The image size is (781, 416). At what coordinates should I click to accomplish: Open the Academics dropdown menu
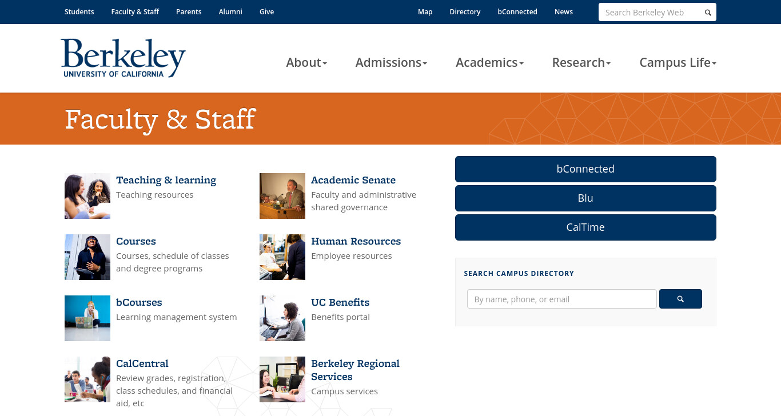[489, 62]
